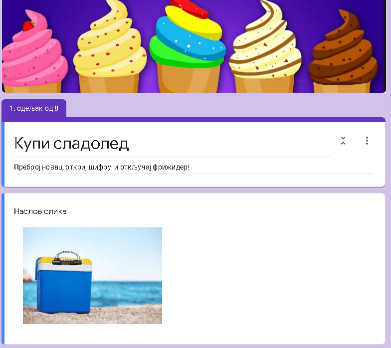Collapse the Купи сладолед section
The height and width of the screenshot is (348, 391).
(x=343, y=141)
